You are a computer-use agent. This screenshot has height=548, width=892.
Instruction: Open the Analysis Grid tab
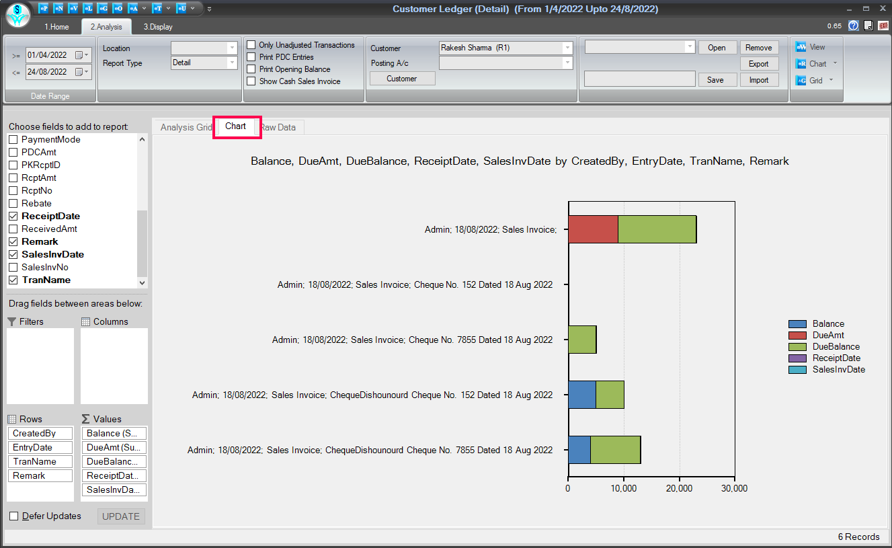click(x=185, y=127)
